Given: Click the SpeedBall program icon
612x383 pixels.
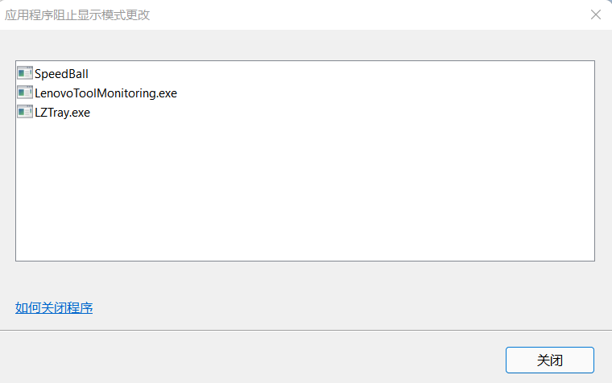Looking at the screenshot, I should 25,73.
